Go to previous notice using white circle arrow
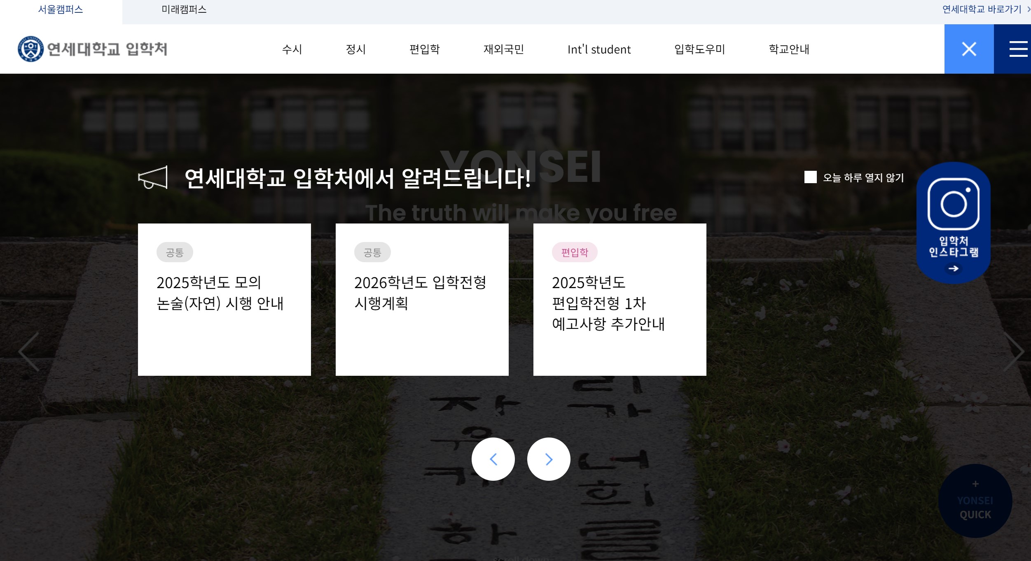Viewport: 1031px width, 561px height. (493, 459)
